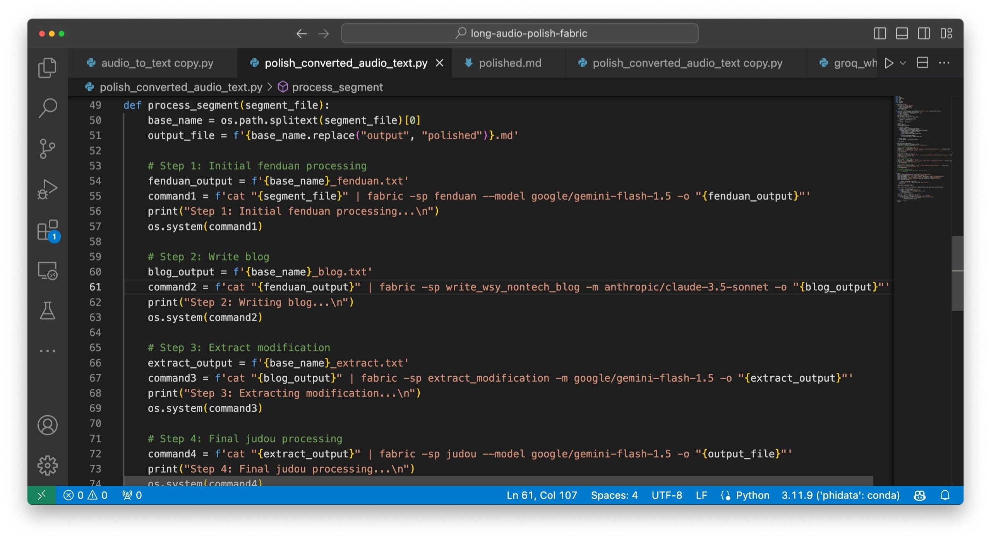The width and height of the screenshot is (991, 541).
Task: Go forward with the right arrow
Action: (324, 34)
